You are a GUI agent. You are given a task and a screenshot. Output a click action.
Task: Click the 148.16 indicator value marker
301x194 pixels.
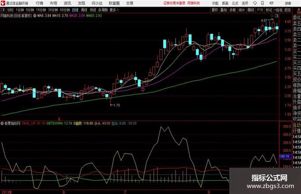[x=284, y=156]
